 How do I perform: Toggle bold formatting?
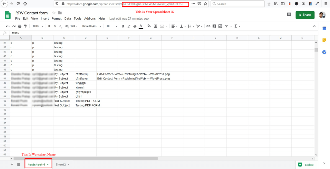click(123, 26)
